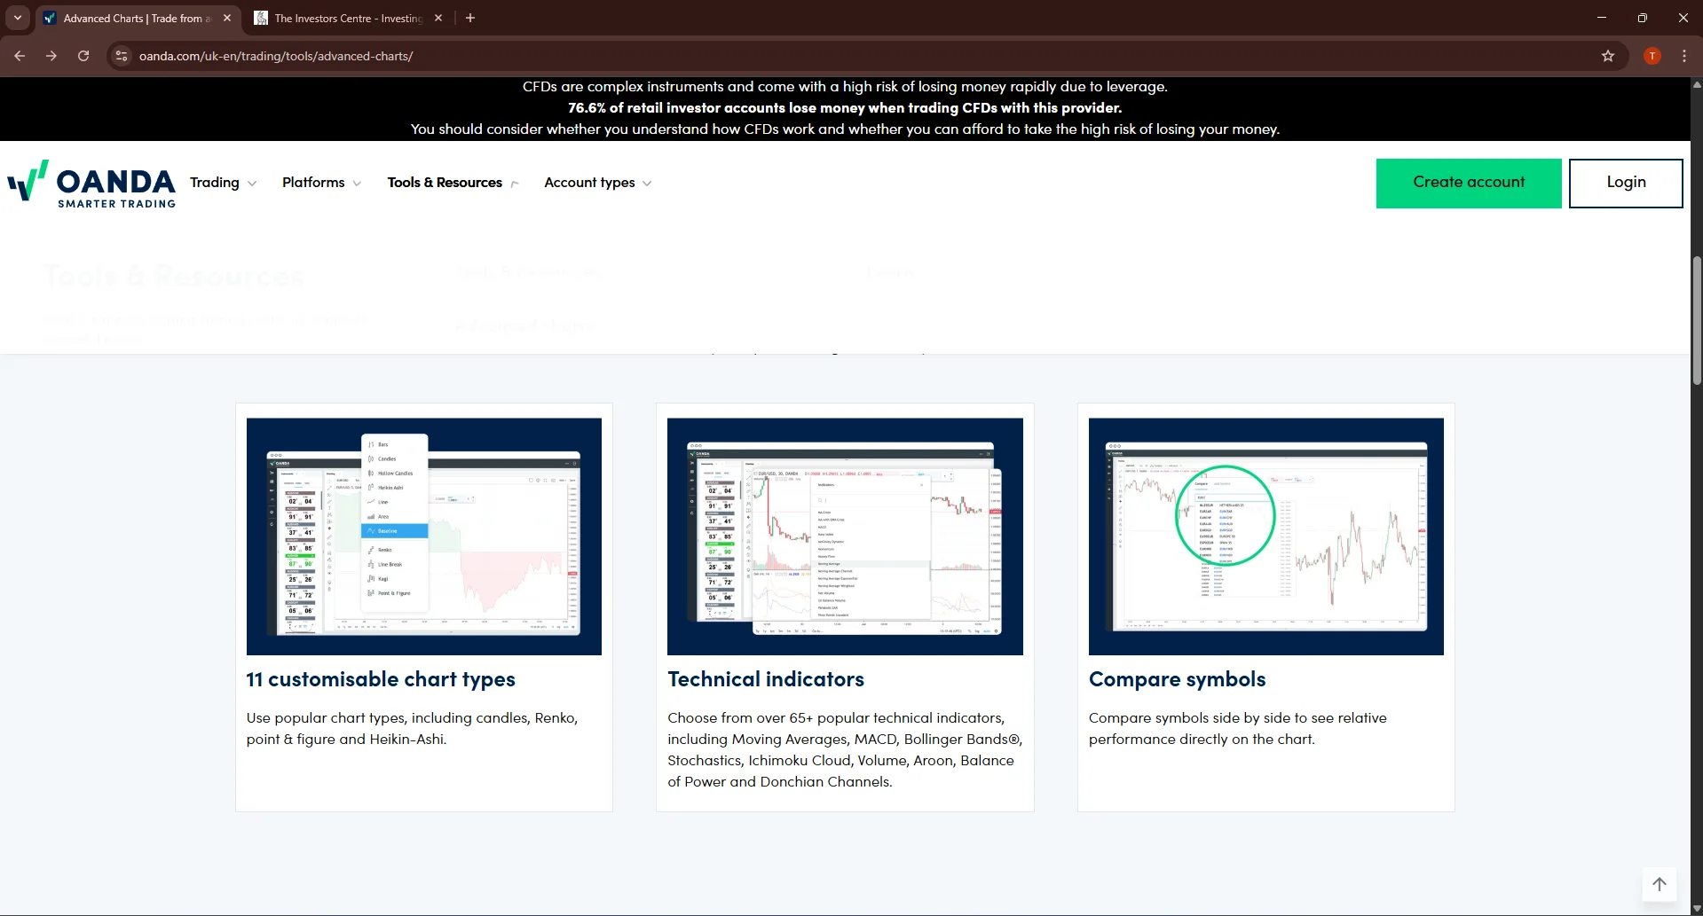This screenshot has width=1703, height=916.
Task: Minimize the browser window
Action: click(x=1602, y=18)
